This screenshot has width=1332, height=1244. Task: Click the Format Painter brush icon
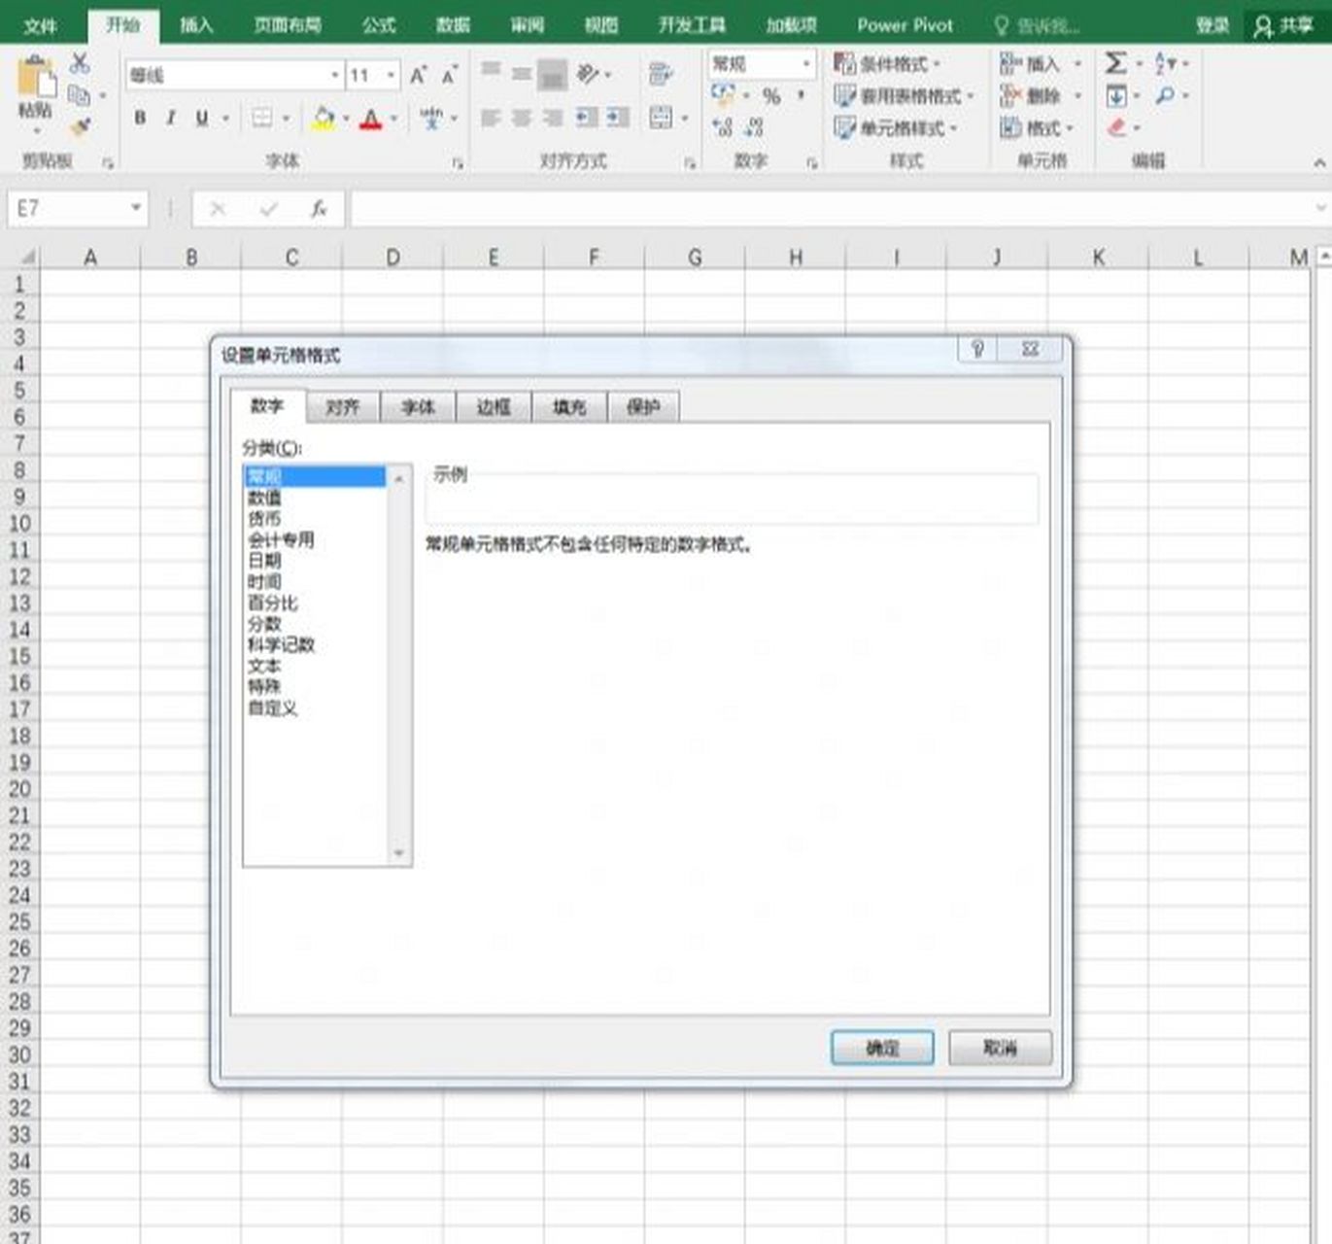[x=81, y=127]
